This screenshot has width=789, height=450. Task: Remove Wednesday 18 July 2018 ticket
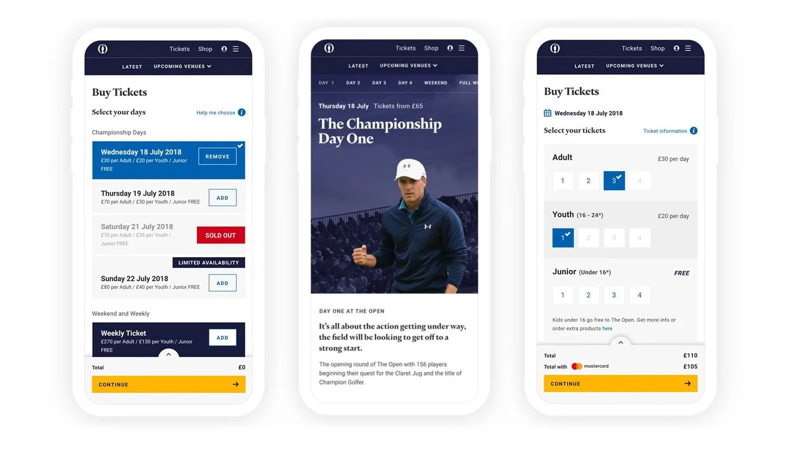coord(217,157)
